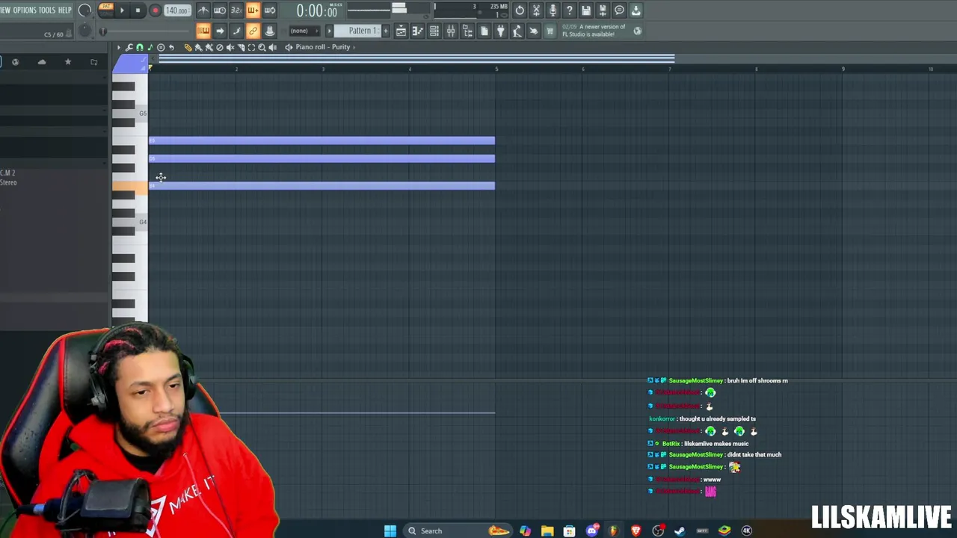Click the undo history circular arrow icon
Screen dimensions: 957x538
pyautogui.click(x=520, y=10)
